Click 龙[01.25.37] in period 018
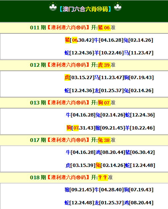Viewport: 168px width, 209px height. [x=109, y=203]
